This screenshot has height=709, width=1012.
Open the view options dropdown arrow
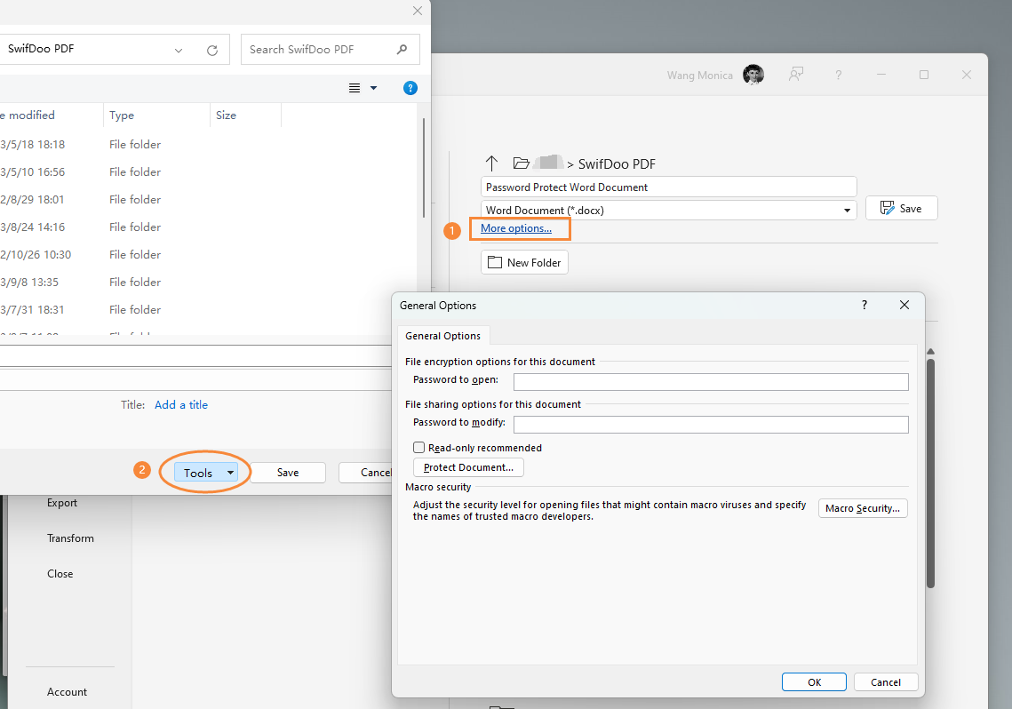373,88
